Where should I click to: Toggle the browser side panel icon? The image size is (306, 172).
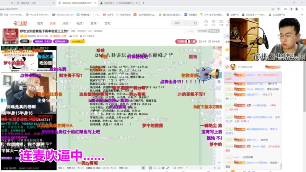291,9
